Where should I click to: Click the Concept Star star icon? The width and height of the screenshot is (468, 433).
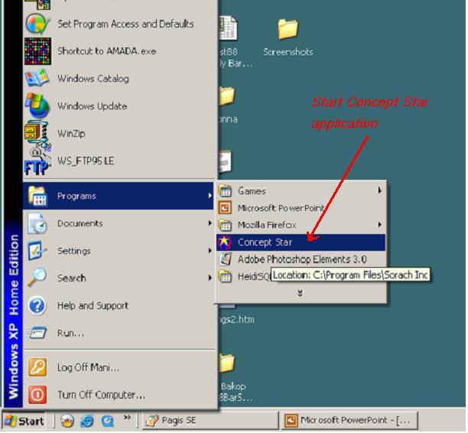[225, 242]
